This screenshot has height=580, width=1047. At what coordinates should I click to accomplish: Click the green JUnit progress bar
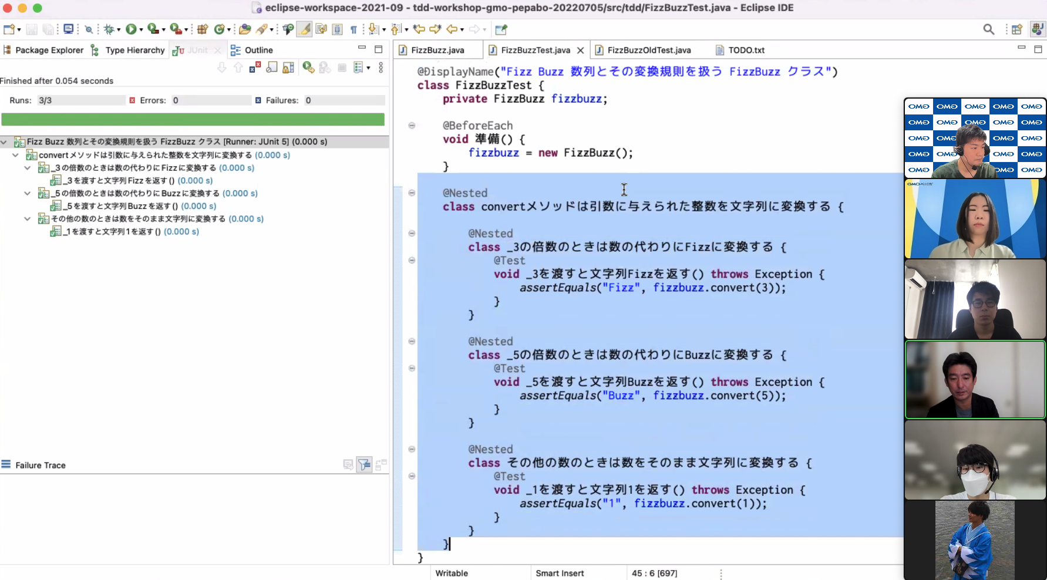[193, 120]
